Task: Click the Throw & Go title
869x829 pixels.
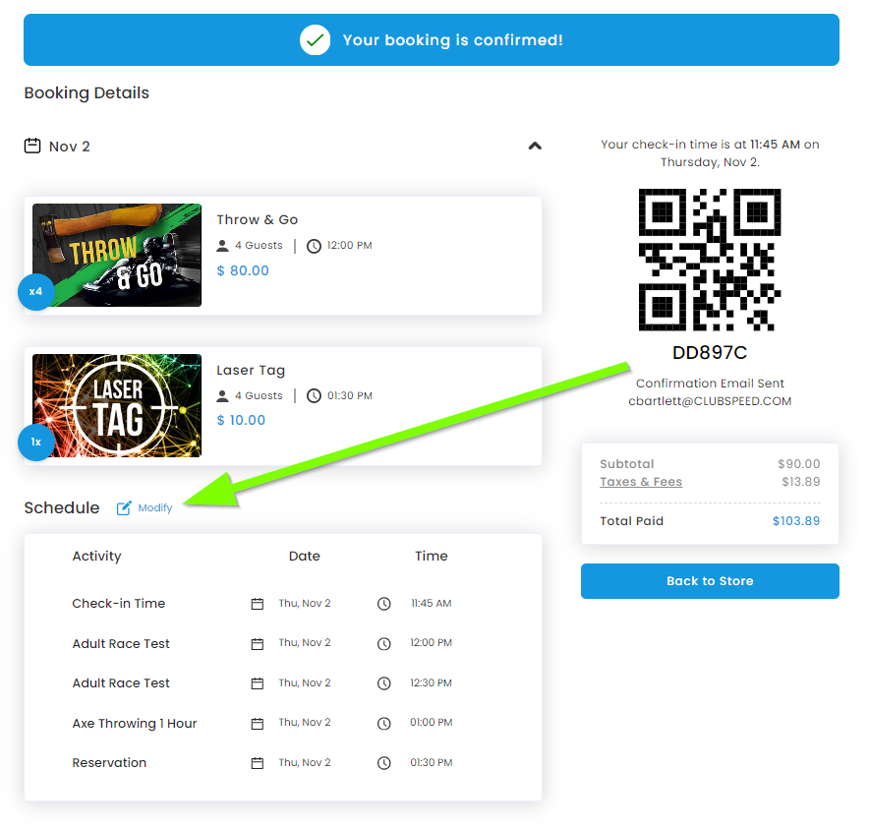Action: (258, 219)
